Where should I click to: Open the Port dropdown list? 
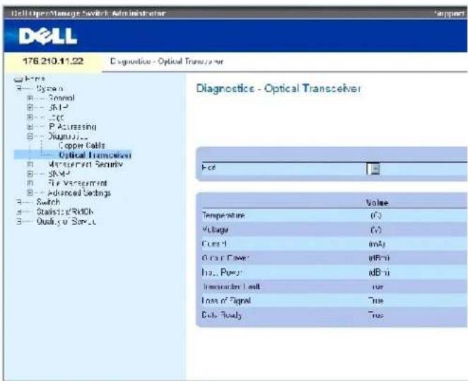coord(373,169)
